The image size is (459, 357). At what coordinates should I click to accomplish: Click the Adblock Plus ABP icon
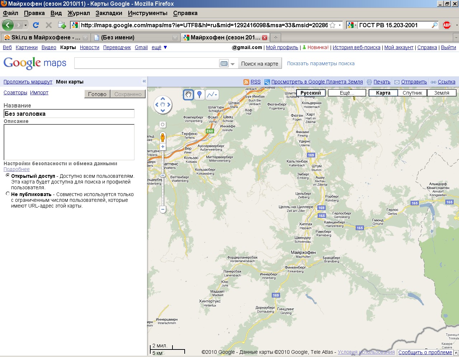point(447,25)
